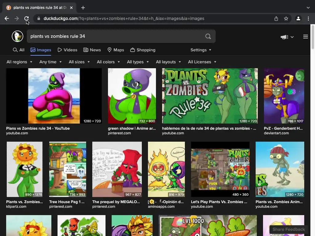Open the 736 × 993 Tree House thumbnail
The width and height of the screenshot is (315, 236).
click(x=68, y=169)
